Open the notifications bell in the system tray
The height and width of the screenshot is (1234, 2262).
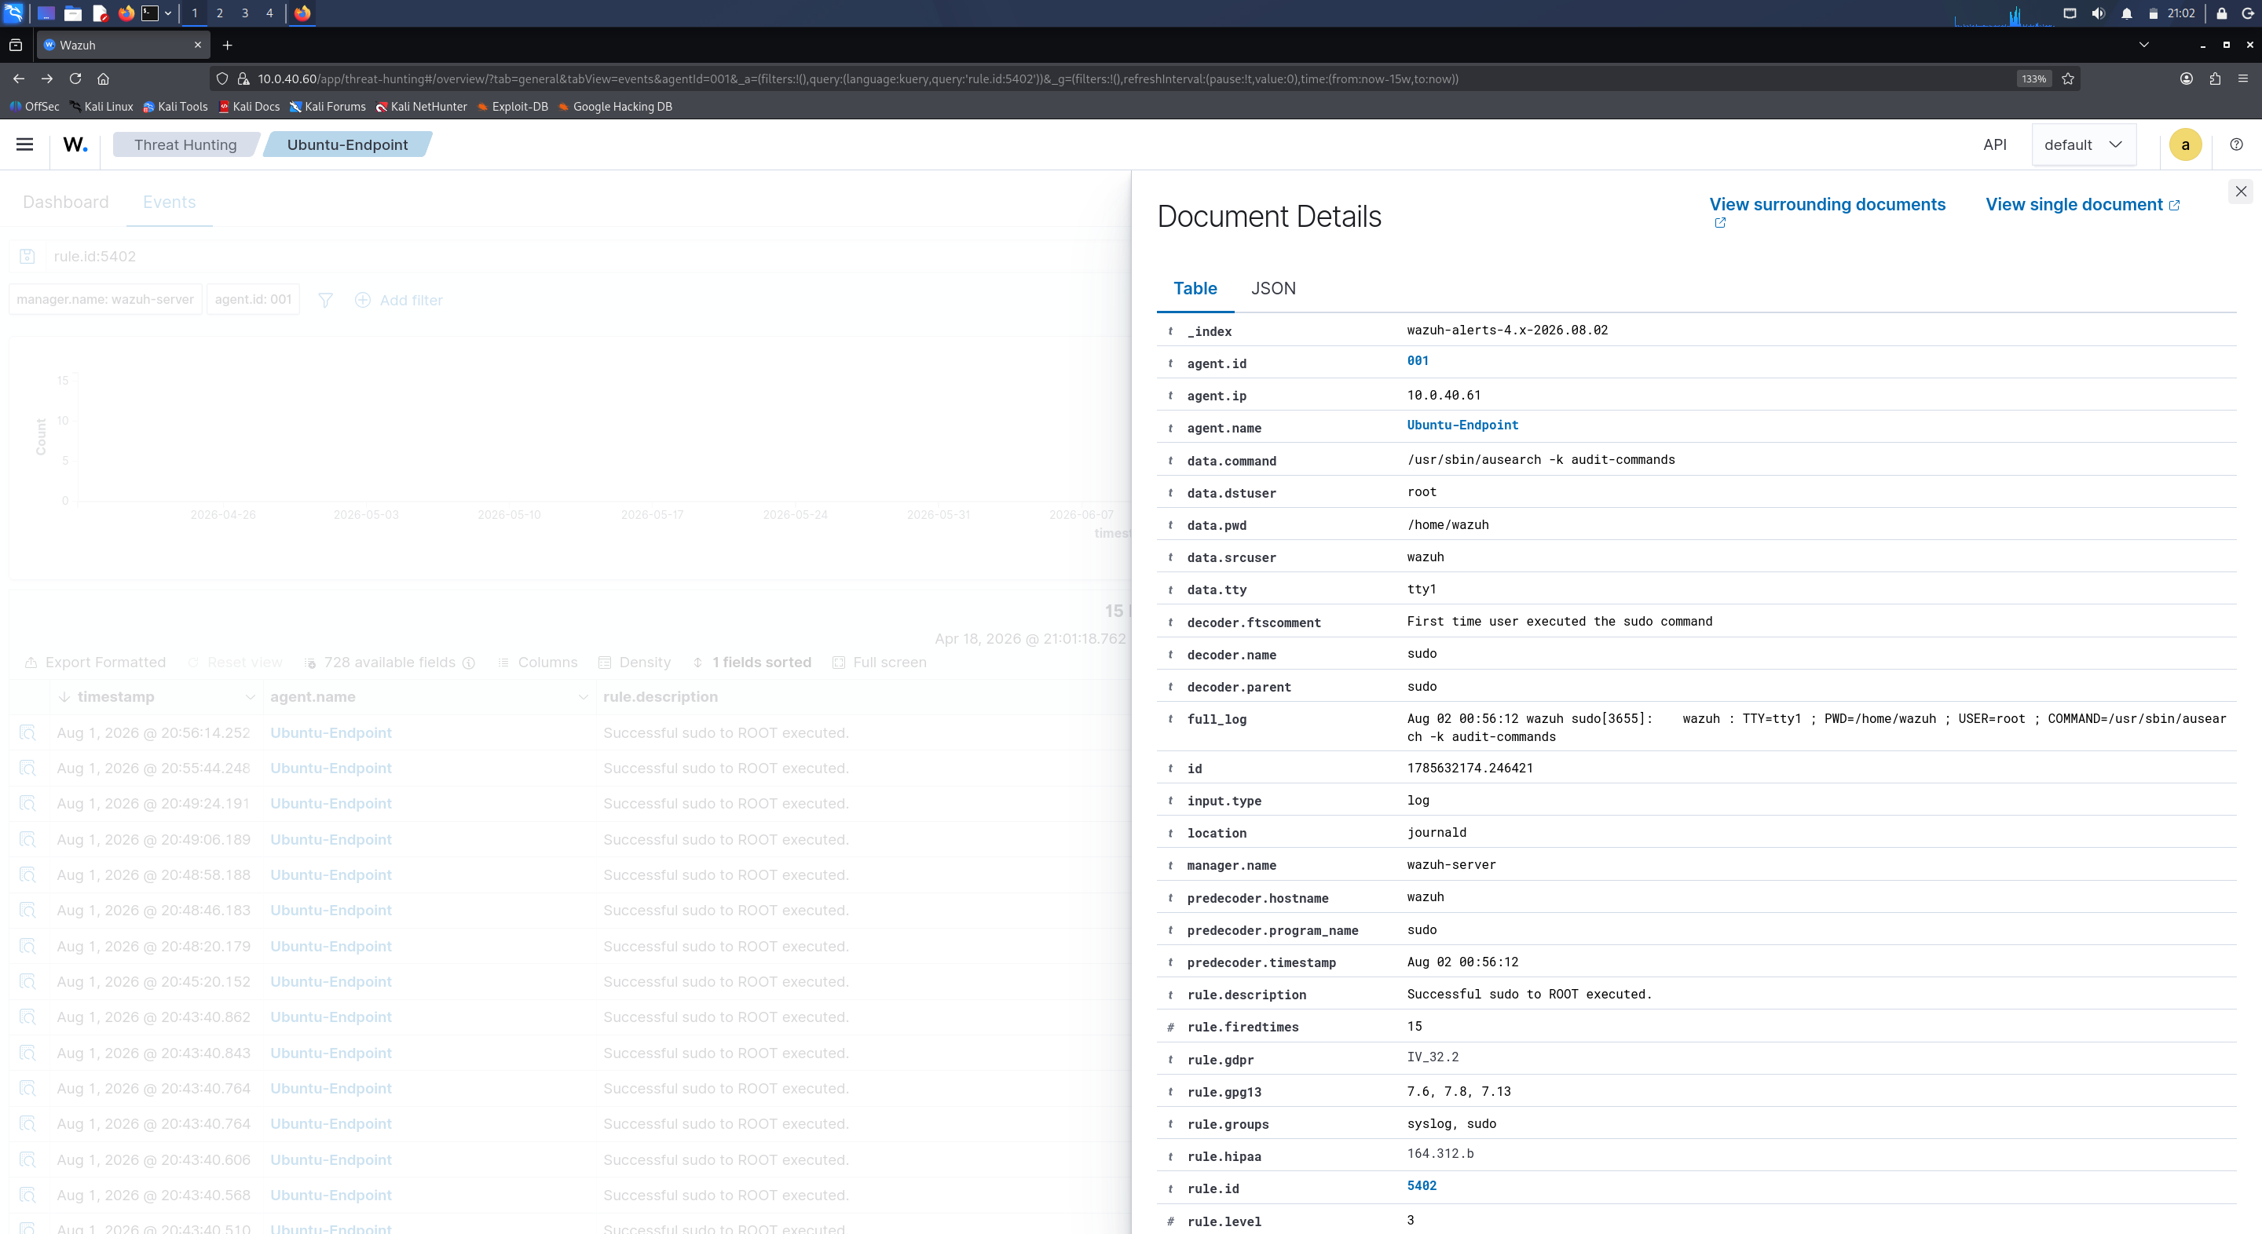tap(2126, 13)
